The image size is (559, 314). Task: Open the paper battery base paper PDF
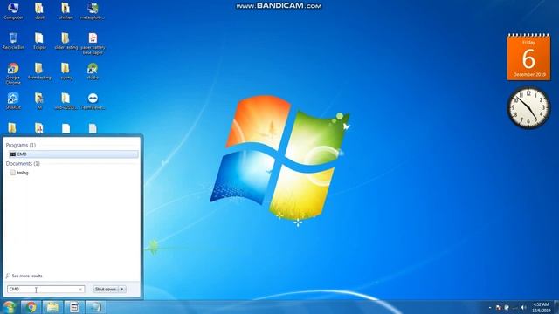(93, 44)
